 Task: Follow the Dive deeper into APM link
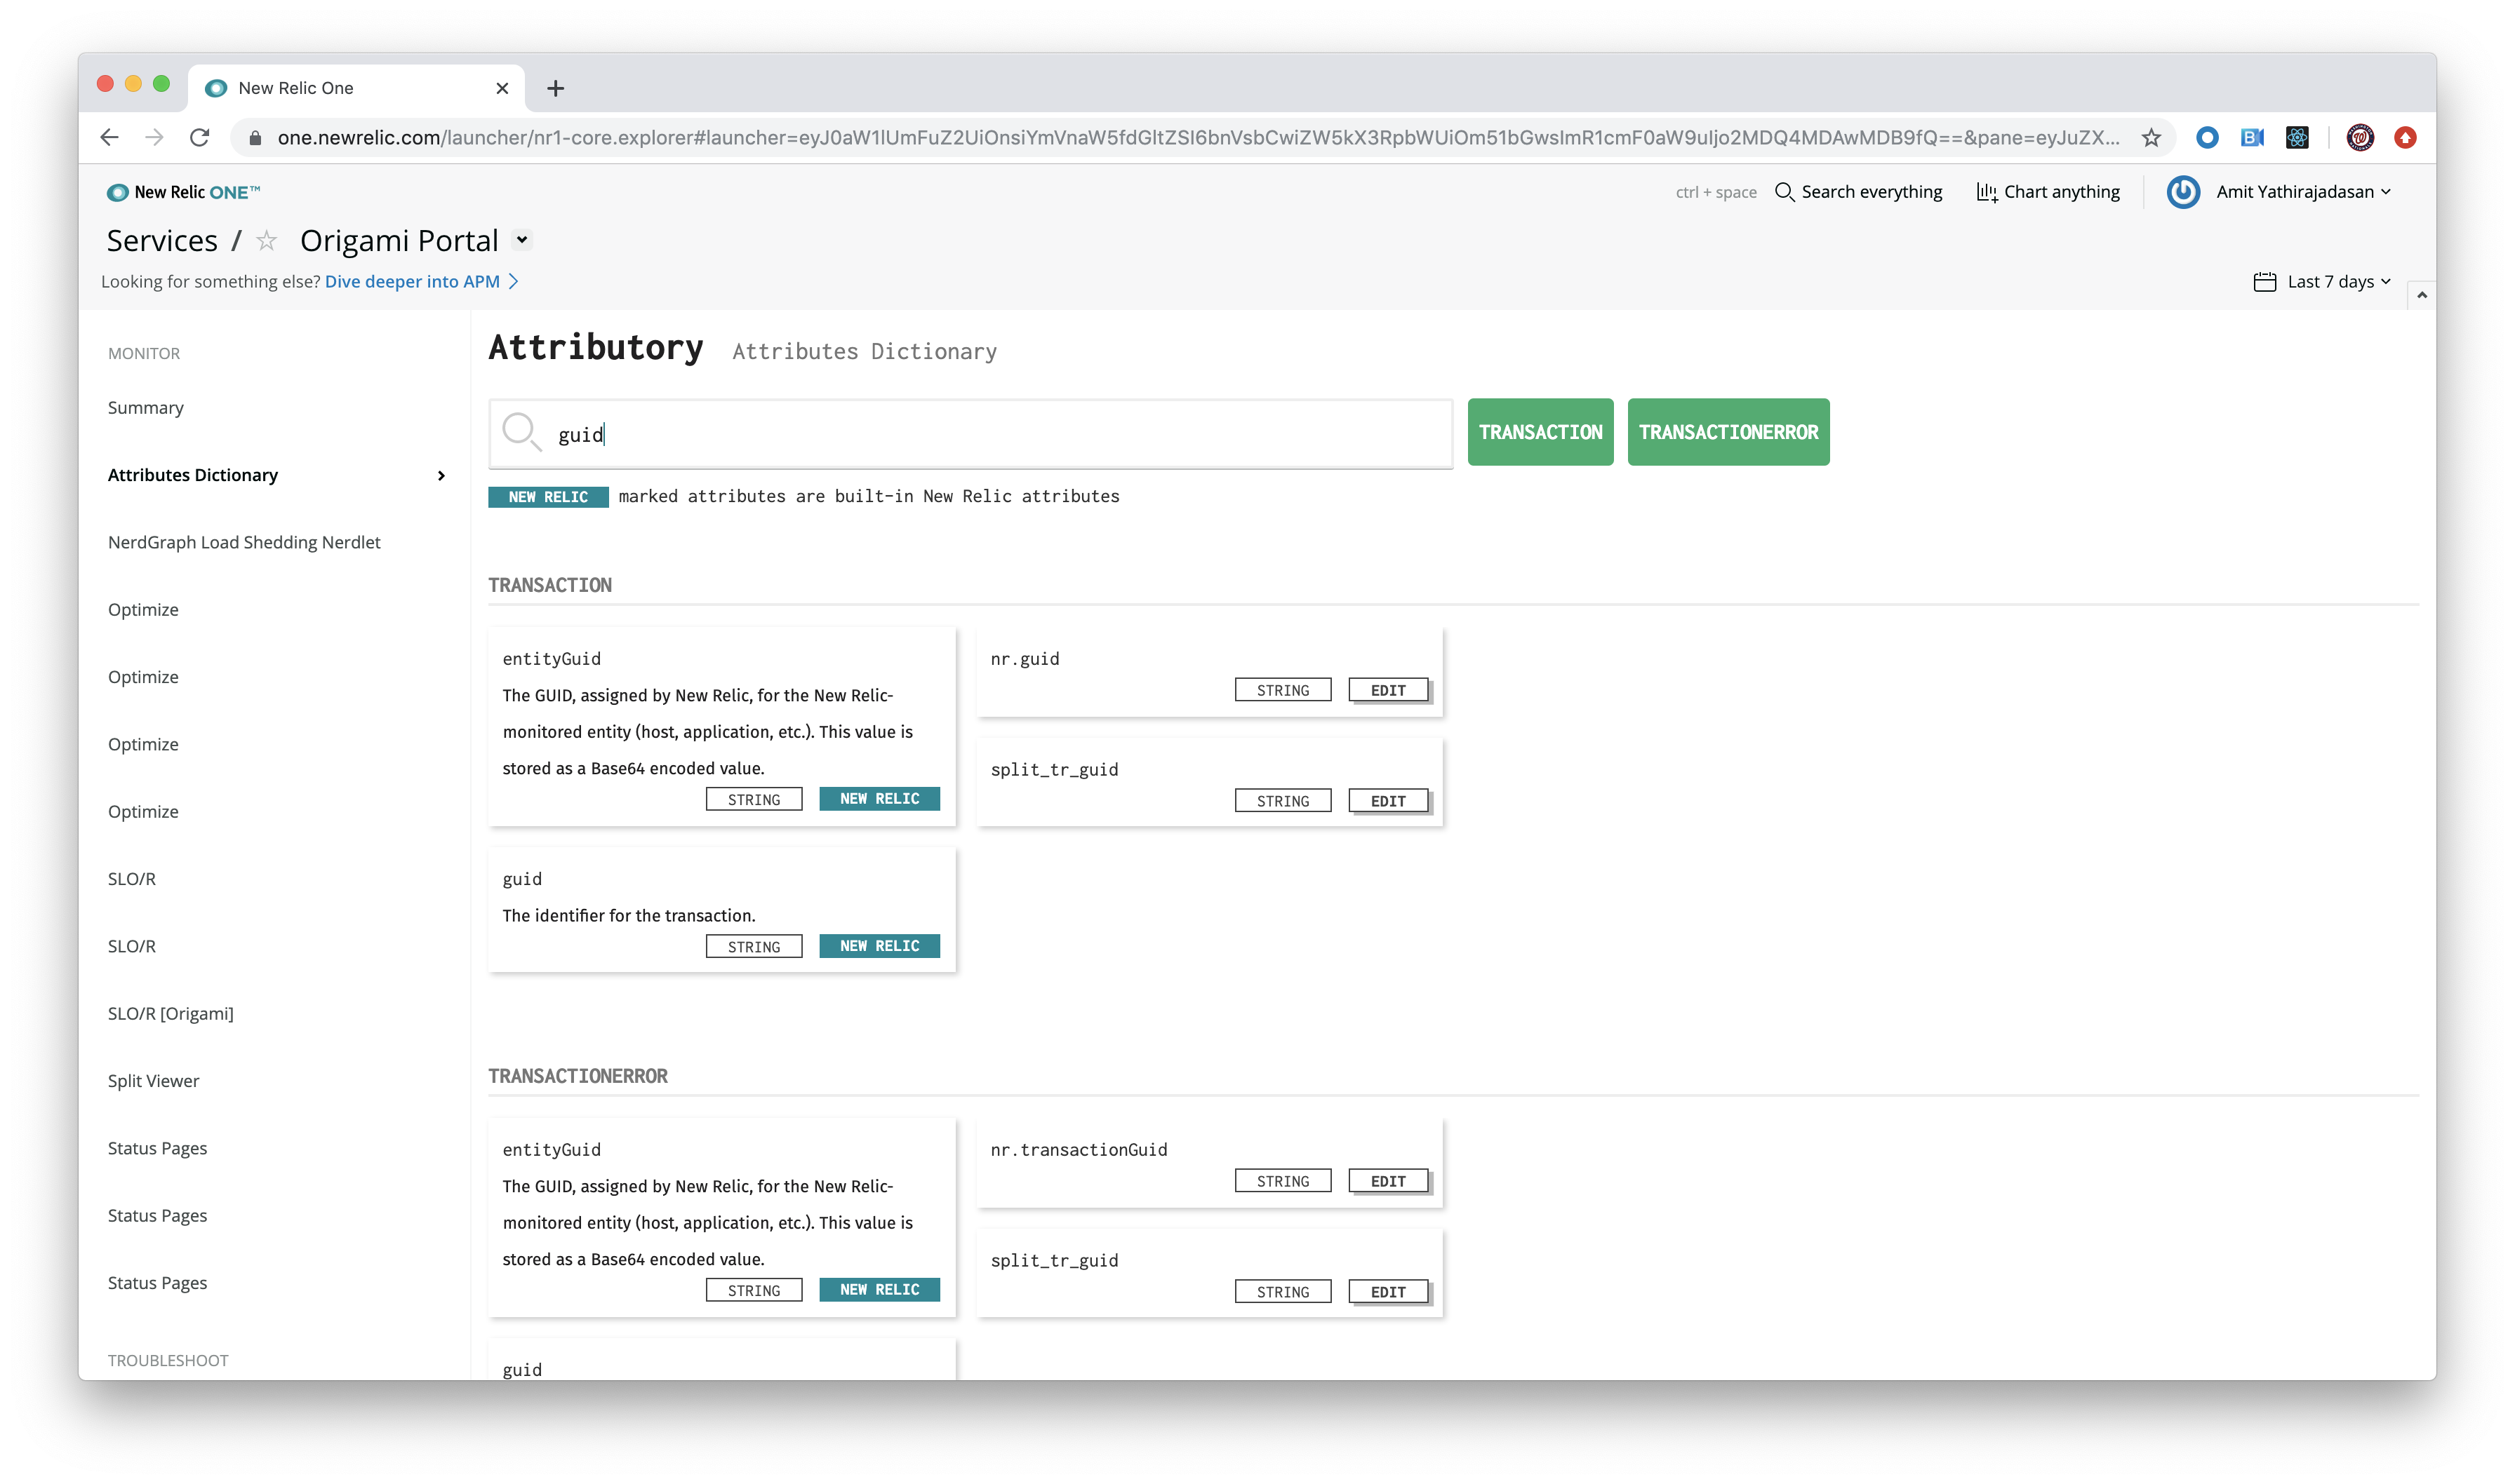(412, 282)
